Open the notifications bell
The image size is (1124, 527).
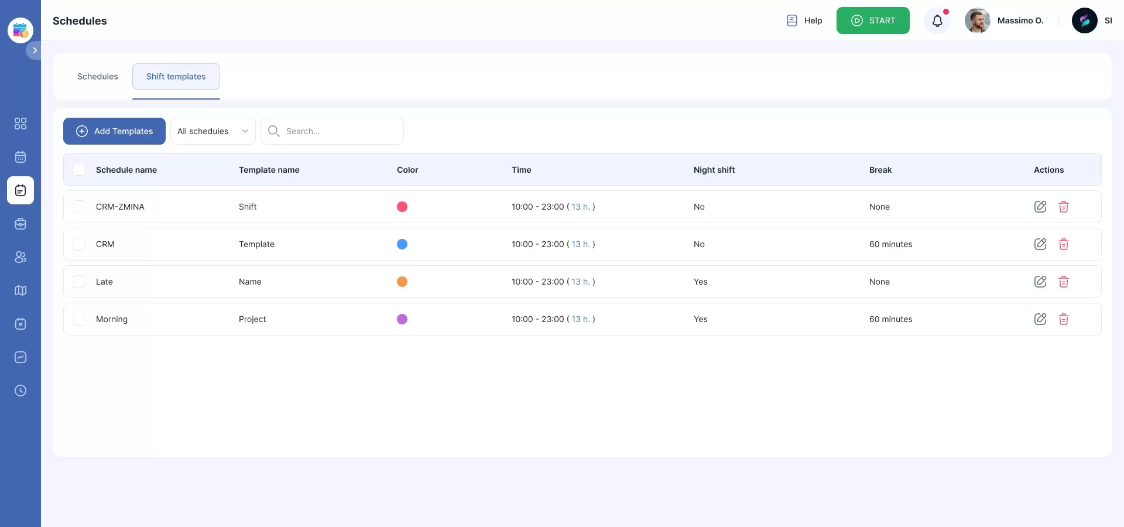[937, 21]
